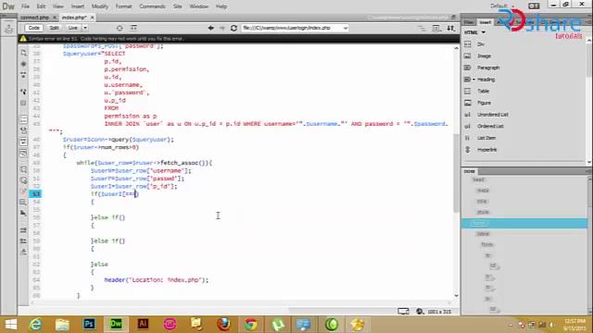Viewport: 593px width, 333px height.
Task: Open the File menu
Action: (25, 6)
